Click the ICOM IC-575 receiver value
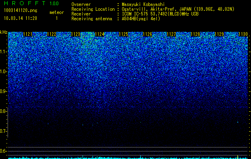The width and height of the screenshot is (251, 159). pyautogui.click(x=160, y=14)
